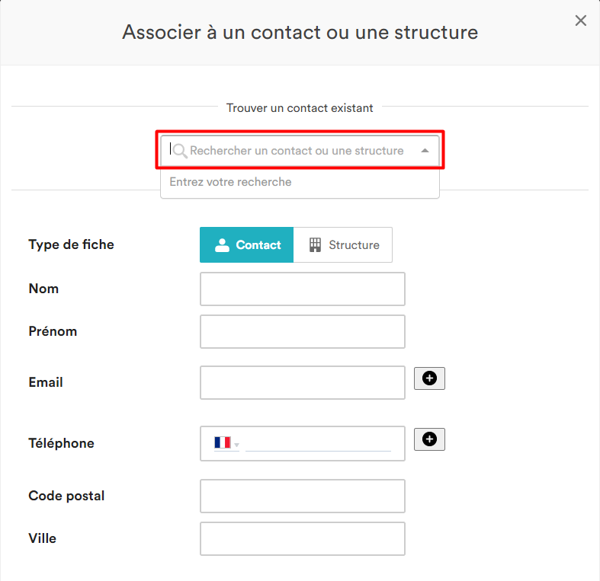Close the contact association dialog
This screenshot has height=581, width=600.
581,21
